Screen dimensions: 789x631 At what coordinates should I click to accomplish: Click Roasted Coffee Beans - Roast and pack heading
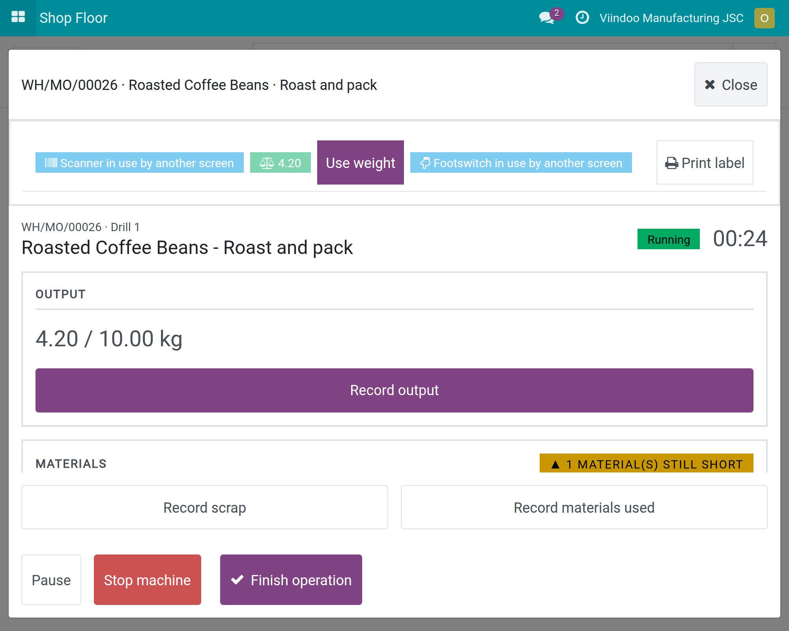coord(187,248)
